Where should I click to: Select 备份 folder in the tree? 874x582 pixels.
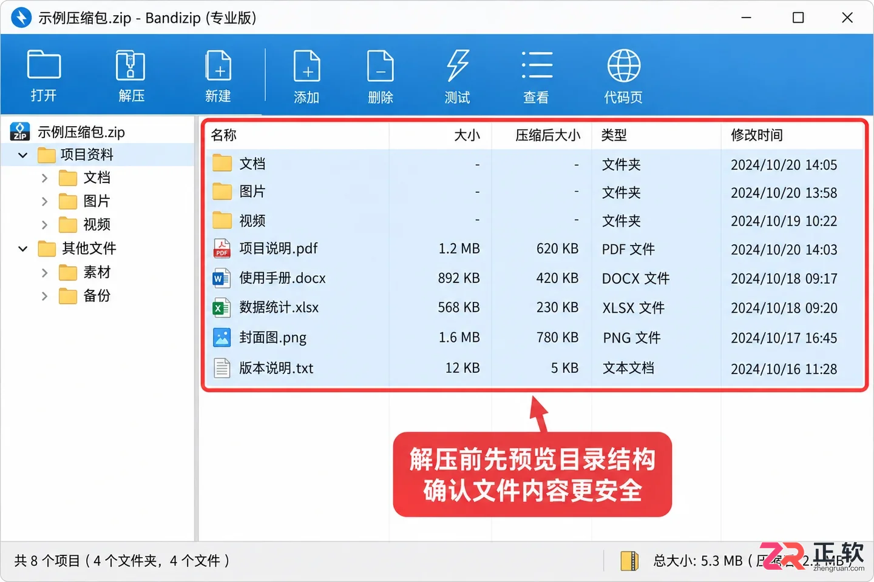[97, 296]
